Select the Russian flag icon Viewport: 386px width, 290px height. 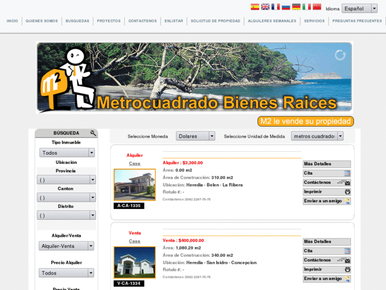click(286, 7)
